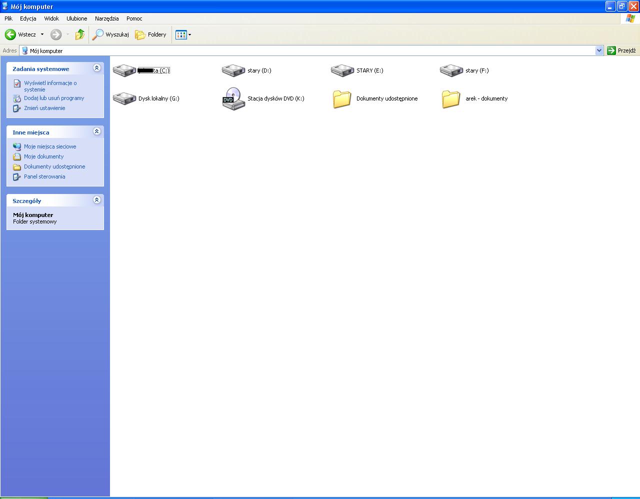Screen dimensions: 640x499
Task: Click the add/remove programs icon
Action: pyautogui.click(x=17, y=98)
